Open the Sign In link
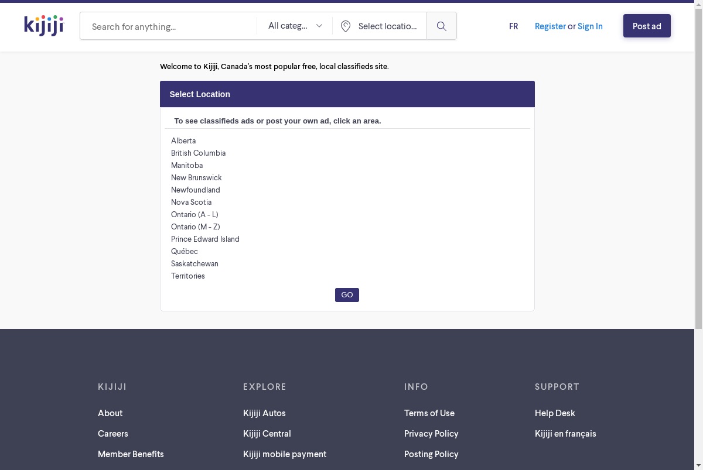The image size is (703, 470). point(590,26)
